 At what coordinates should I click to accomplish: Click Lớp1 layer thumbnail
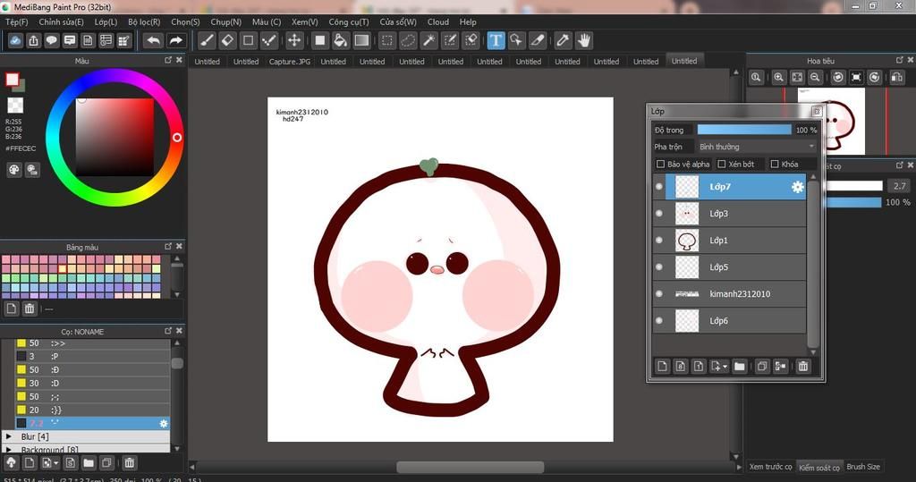coord(687,241)
